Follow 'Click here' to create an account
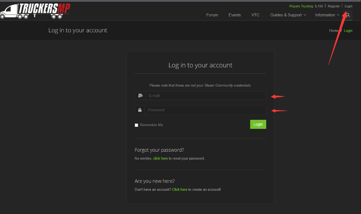 (180, 190)
